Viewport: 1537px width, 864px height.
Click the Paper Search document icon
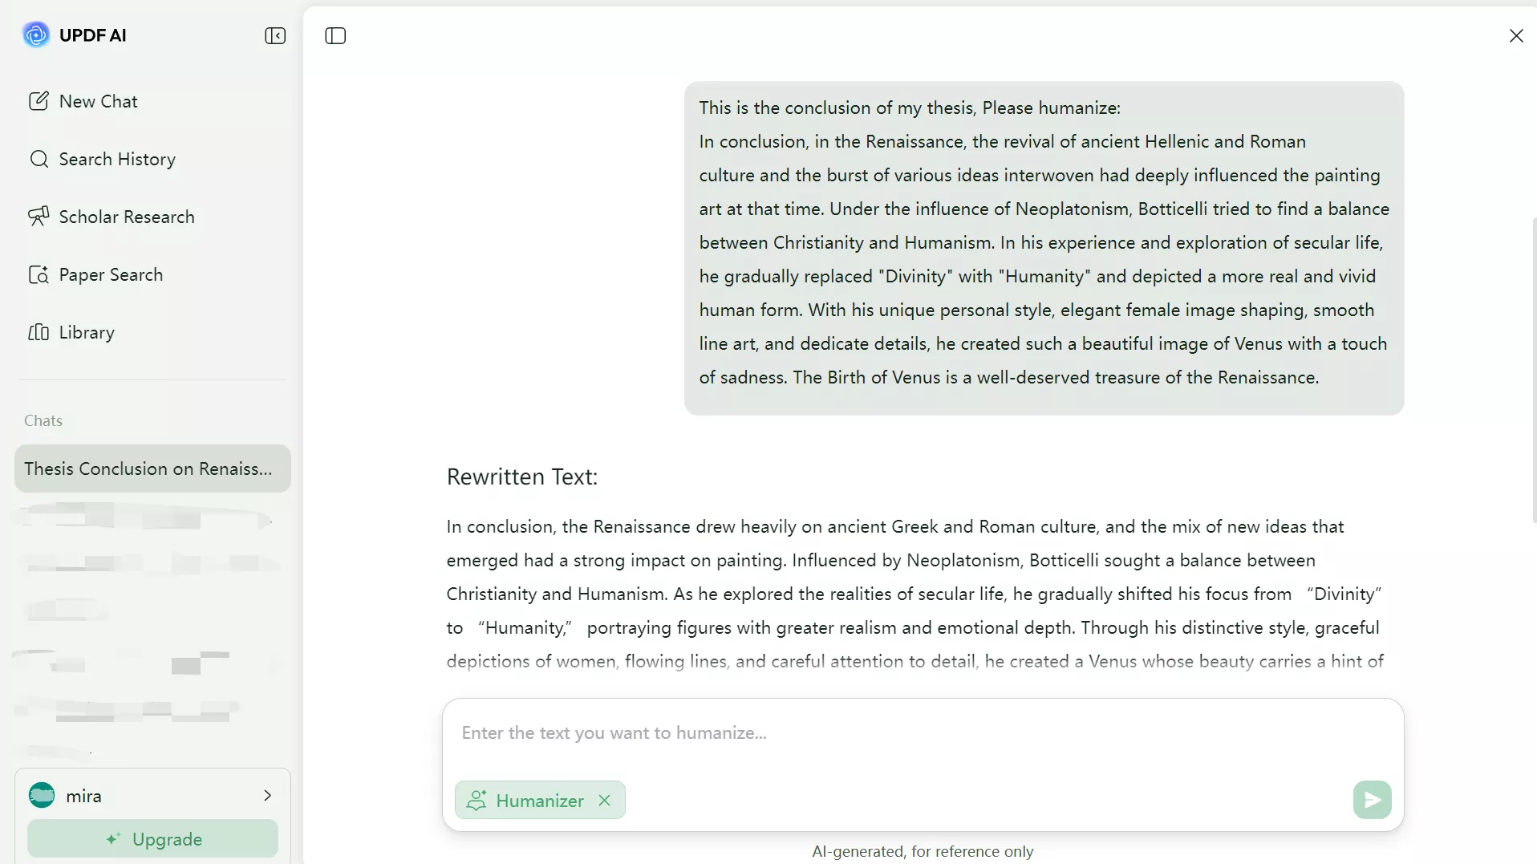(x=39, y=274)
